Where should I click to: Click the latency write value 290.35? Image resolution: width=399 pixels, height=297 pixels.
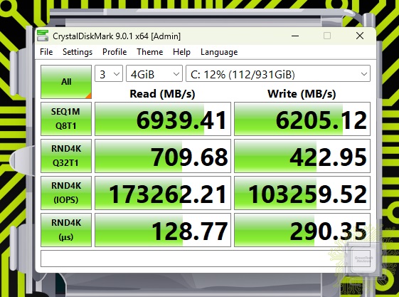coord(302,230)
